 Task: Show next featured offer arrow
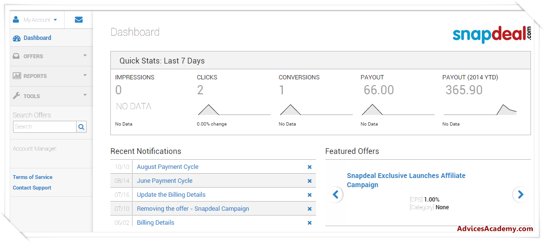pyautogui.click(x=520, y=194)
